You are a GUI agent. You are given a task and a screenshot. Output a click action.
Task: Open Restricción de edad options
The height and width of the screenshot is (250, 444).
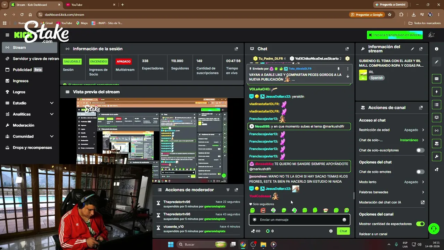pyautogui.click(x=392, y=130)
